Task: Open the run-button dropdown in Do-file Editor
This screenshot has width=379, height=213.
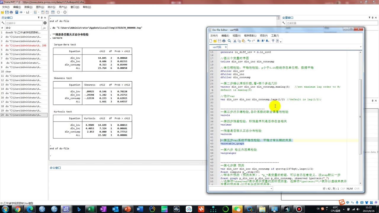Action: click(x=280, y=41)
